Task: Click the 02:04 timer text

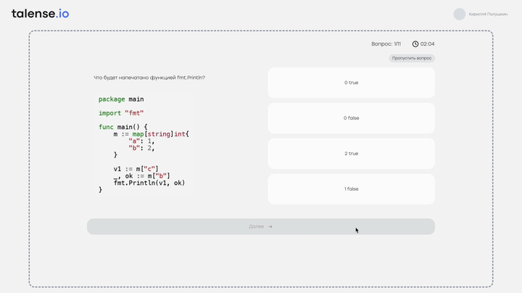Action: 428,44
